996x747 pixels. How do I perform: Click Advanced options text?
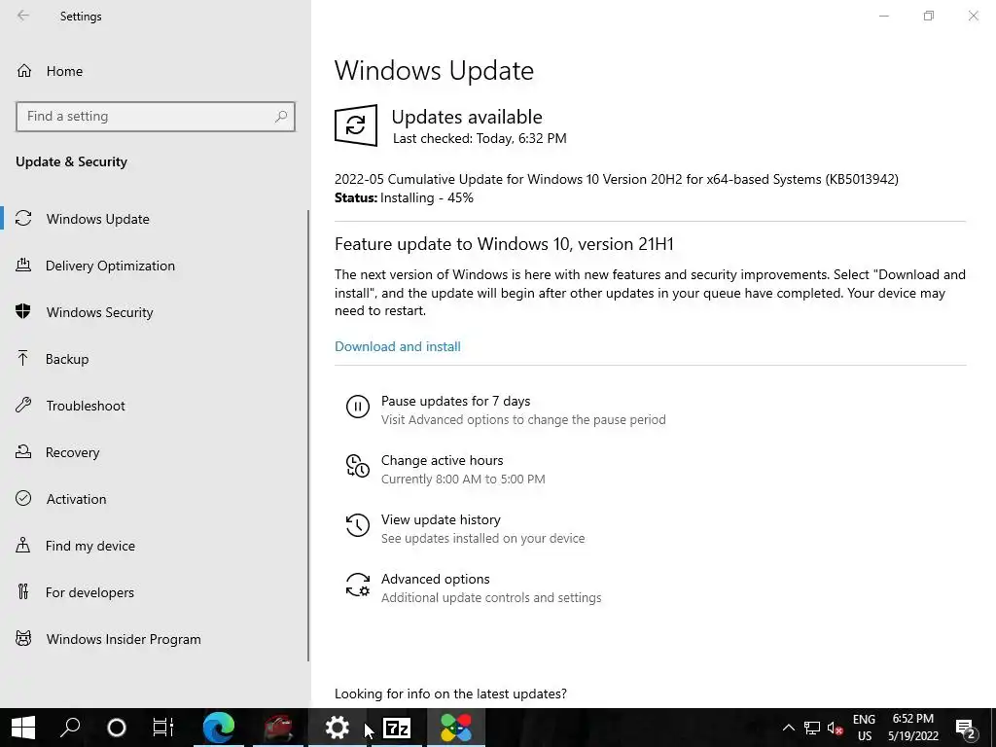pos(435,579)
